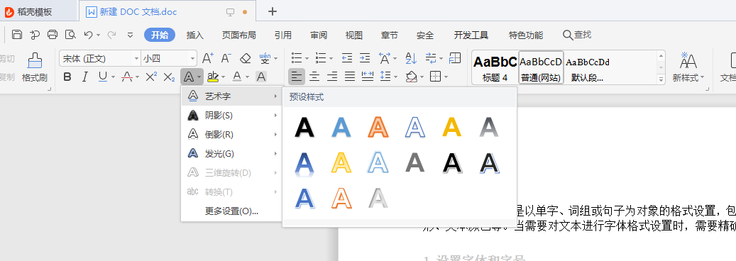Decrease font size with A- icon

pos(226,58)
